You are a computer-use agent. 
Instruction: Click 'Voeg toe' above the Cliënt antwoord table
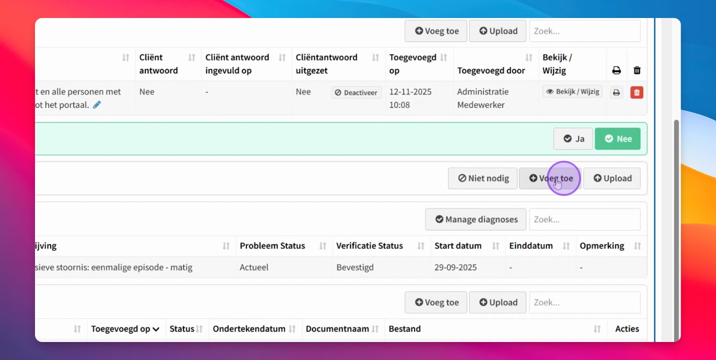(436, 31)
